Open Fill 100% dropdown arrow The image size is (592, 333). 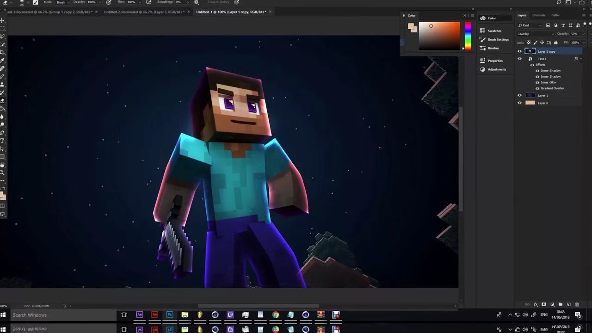(583, 43)
